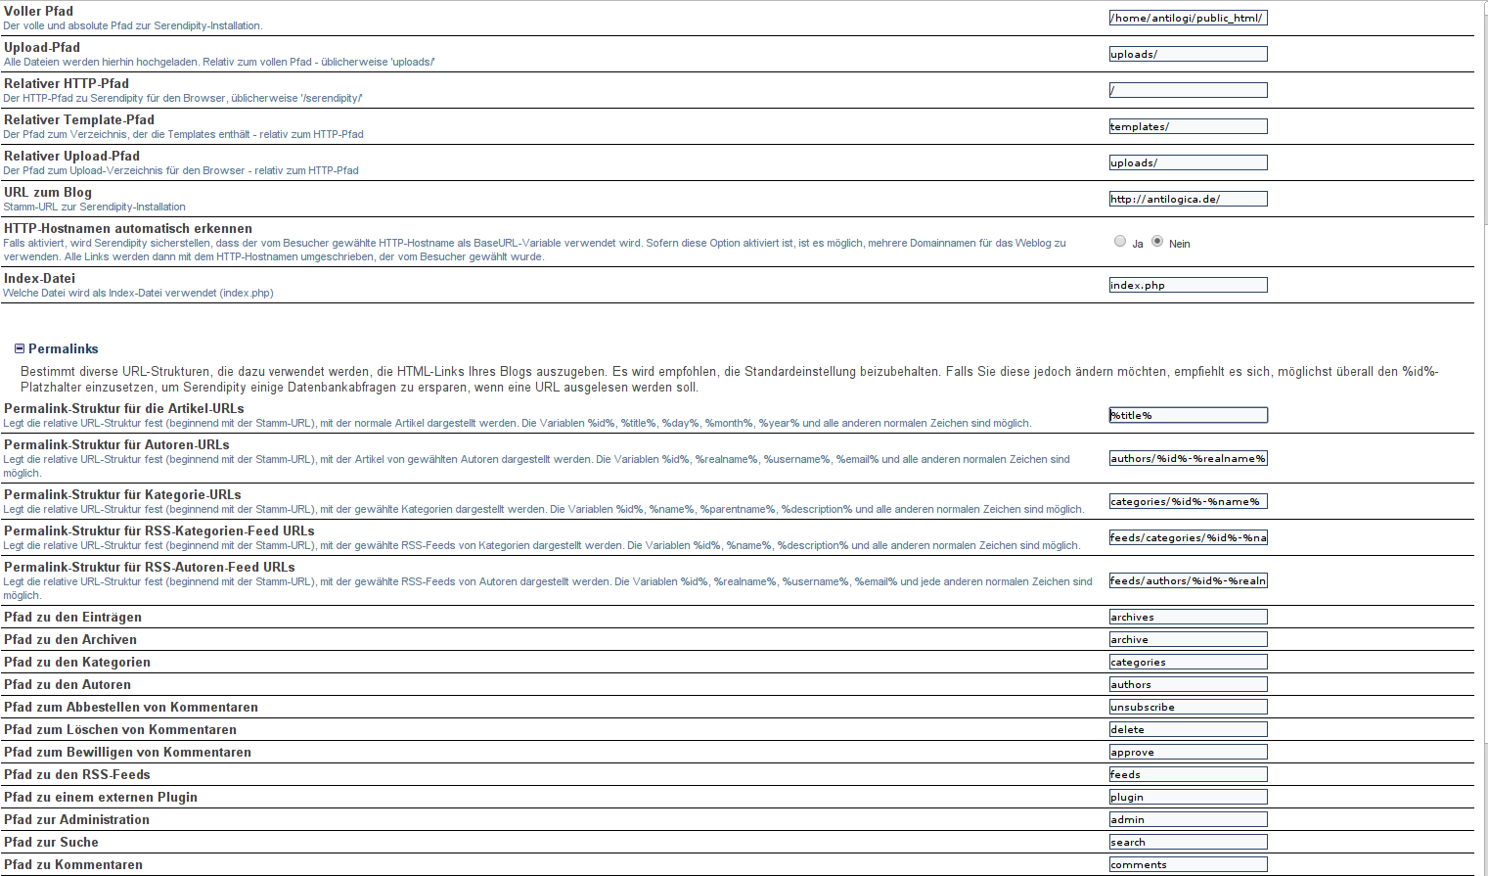The height and width of the screenshot is (876, 1488).
Task: Click the Relativer HTTP-Pfad field
Action: 1188,90
